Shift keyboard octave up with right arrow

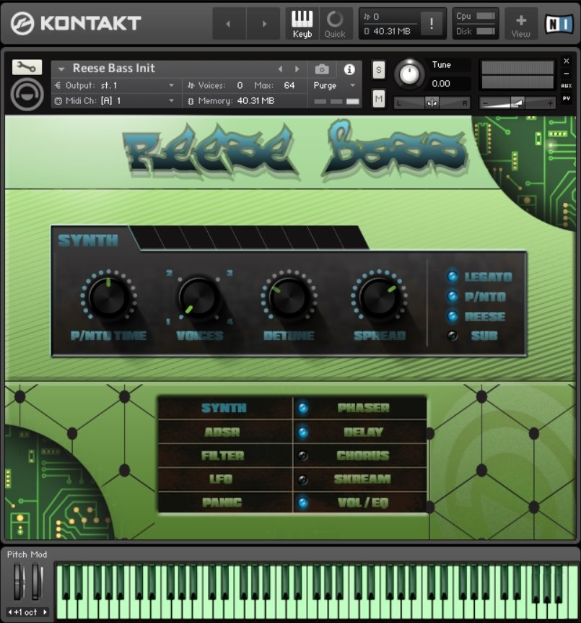pos(45,612)
